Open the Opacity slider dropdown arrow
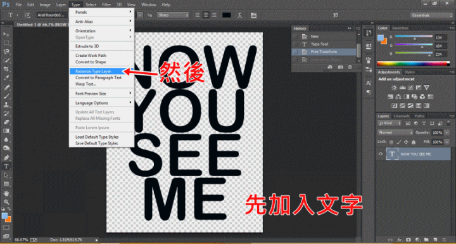456x244 pixels. point(447,132)
